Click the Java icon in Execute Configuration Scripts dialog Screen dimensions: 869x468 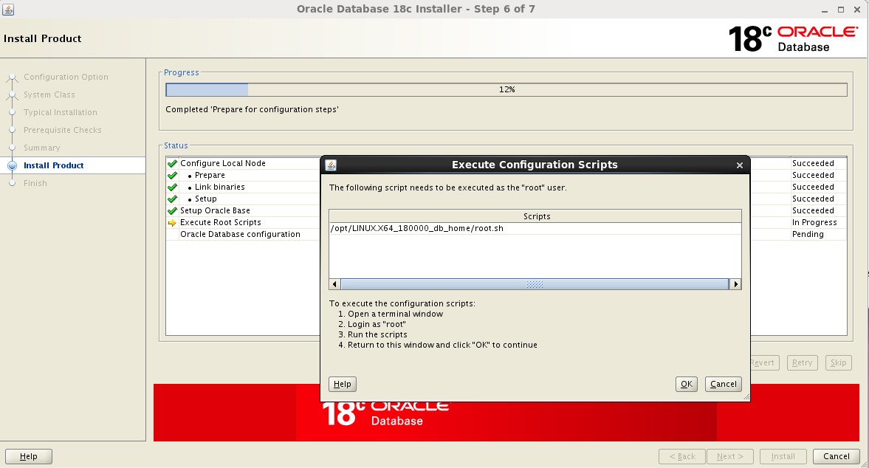[x=331, y=165]
